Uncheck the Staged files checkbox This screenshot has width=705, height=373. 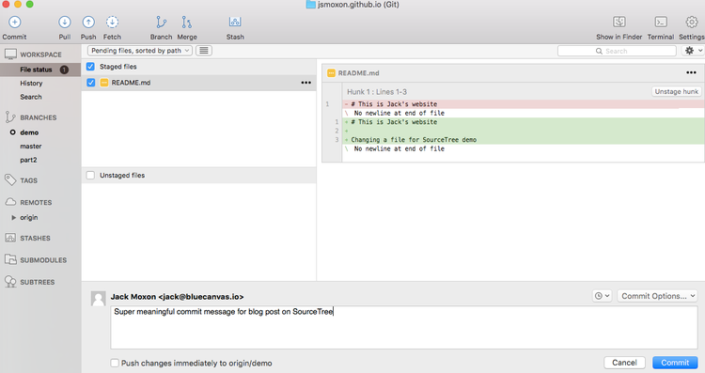90,67
